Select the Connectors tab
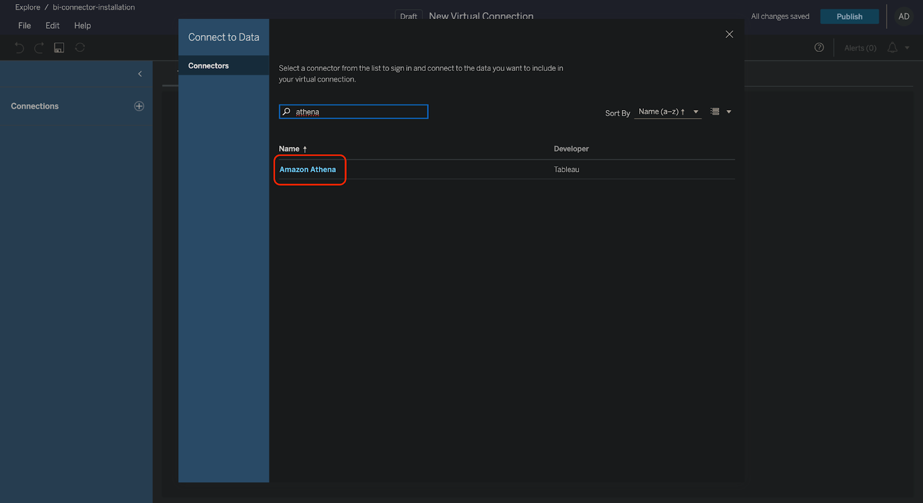923x503 pixels. 224,66
